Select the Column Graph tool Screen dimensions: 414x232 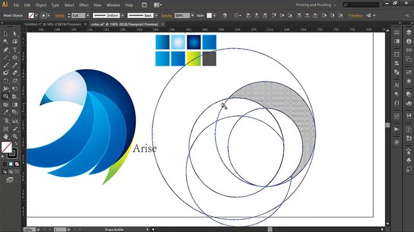15,121
